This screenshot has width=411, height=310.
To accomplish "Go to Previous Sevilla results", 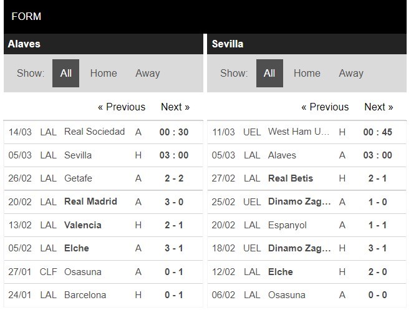I will [325, 107].
